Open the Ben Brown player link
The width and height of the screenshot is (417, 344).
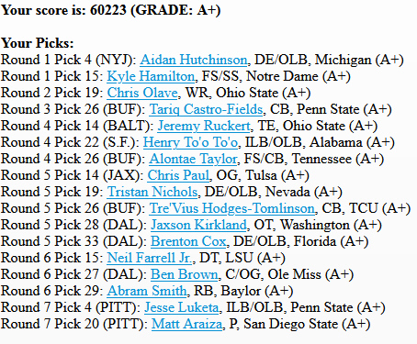click(184, 274)
